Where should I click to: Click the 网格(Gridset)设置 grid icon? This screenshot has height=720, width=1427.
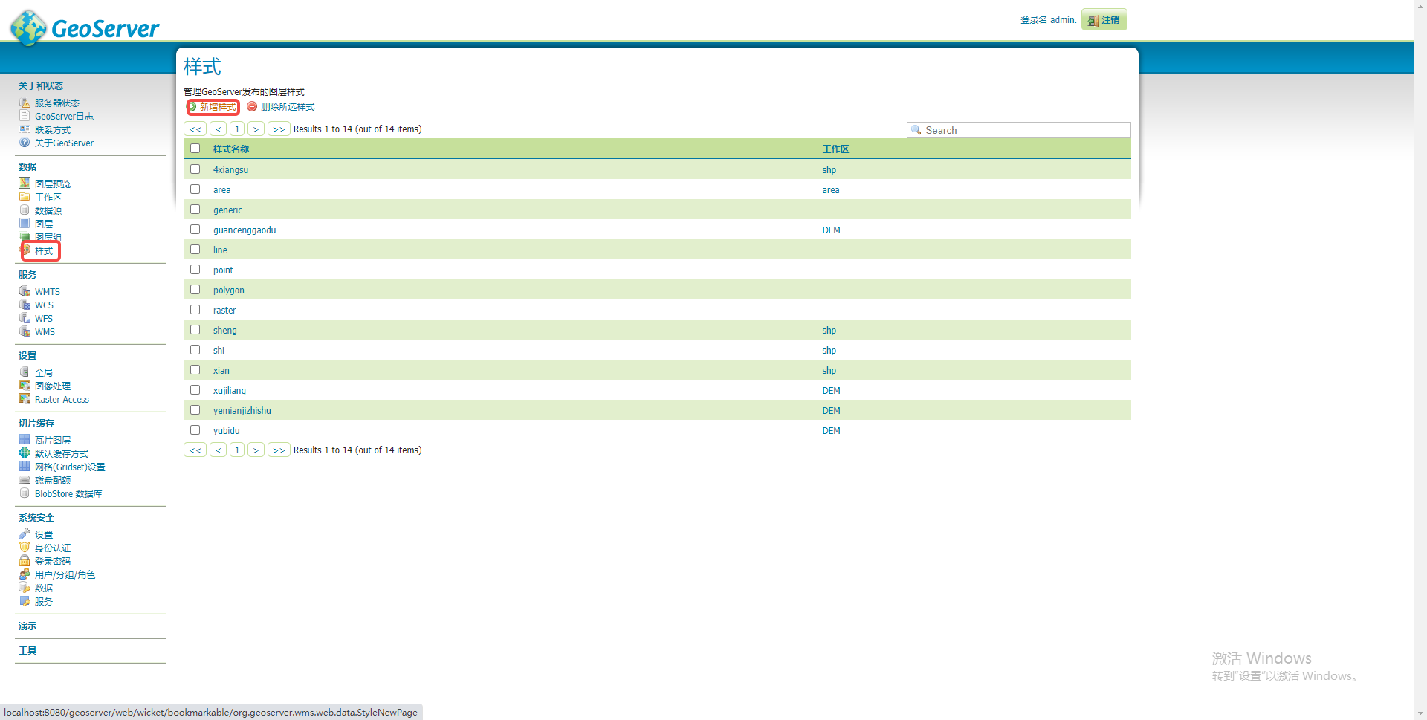(25, 467)
